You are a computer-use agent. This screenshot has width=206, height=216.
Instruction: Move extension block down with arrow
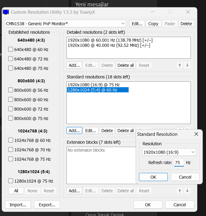pyautogui.click(x=187, y=191)
